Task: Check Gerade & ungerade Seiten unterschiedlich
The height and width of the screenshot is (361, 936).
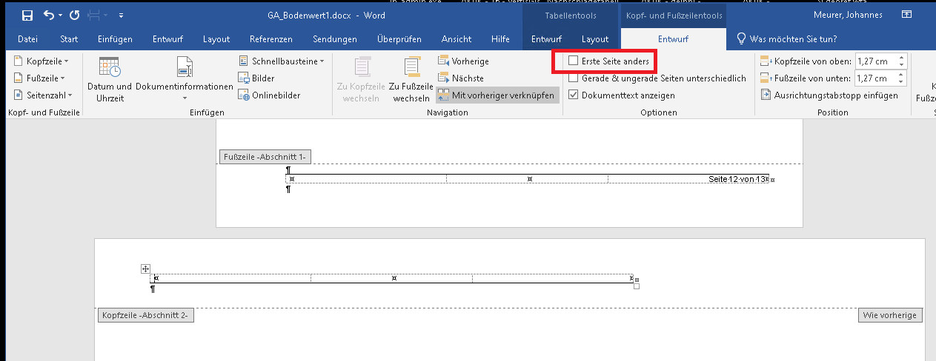Action: click(x=573, y=78)
